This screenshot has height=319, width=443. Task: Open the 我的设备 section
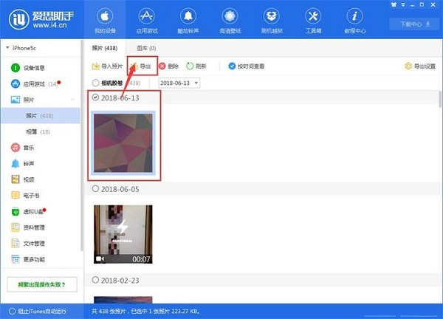[105, 21]
